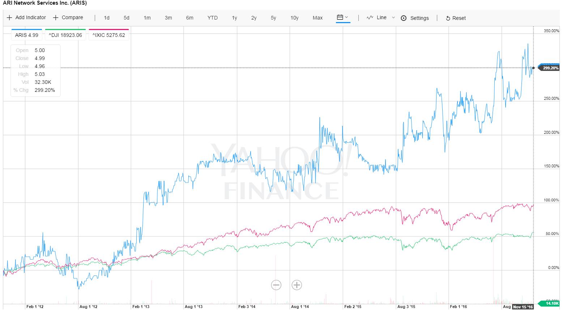Click the 200.00% axis label

coord(551,132)
